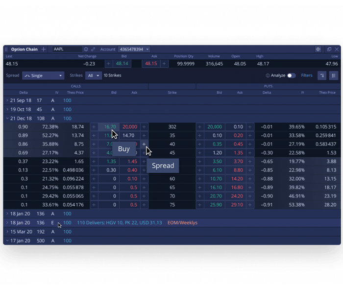Click the plus icon next to Option Chain title
Screen dimensions: 343x290
point(44,49)
